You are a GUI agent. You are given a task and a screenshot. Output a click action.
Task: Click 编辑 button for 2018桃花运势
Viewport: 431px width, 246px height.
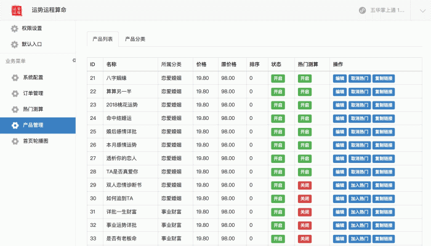click(340, 105)
